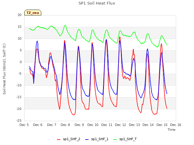194x145 pixels.
Task: Click the Dec 9 x-axis label
Action: coord(79,125)
